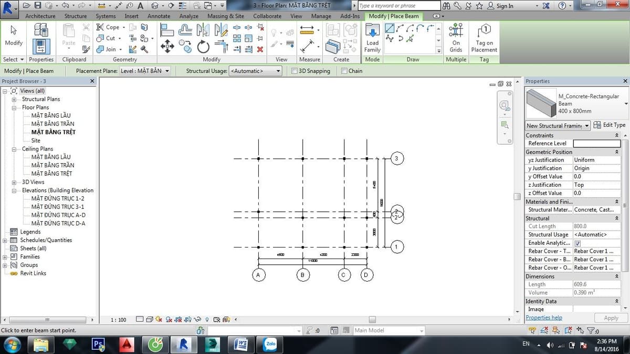Click the Load Family button

point(372,38)
